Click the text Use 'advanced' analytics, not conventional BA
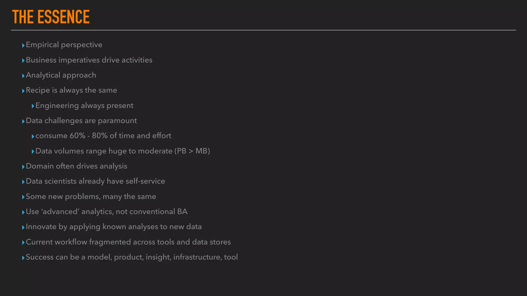The height and width of the screenshot is (296, 527). pyautogui.click(x=107, y=211)
